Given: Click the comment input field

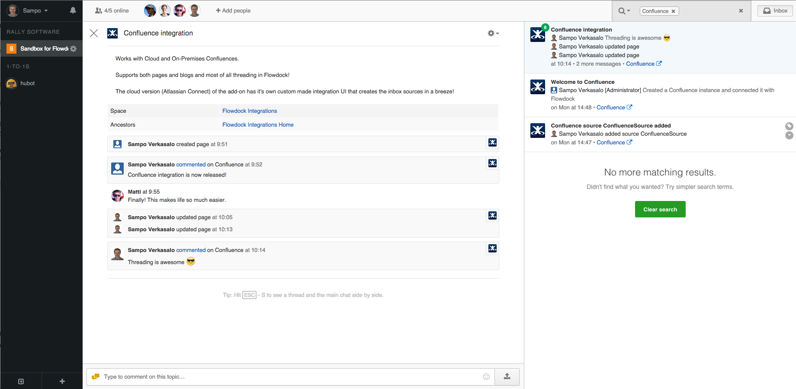Looking at the screenshot, I should point(290,377).
